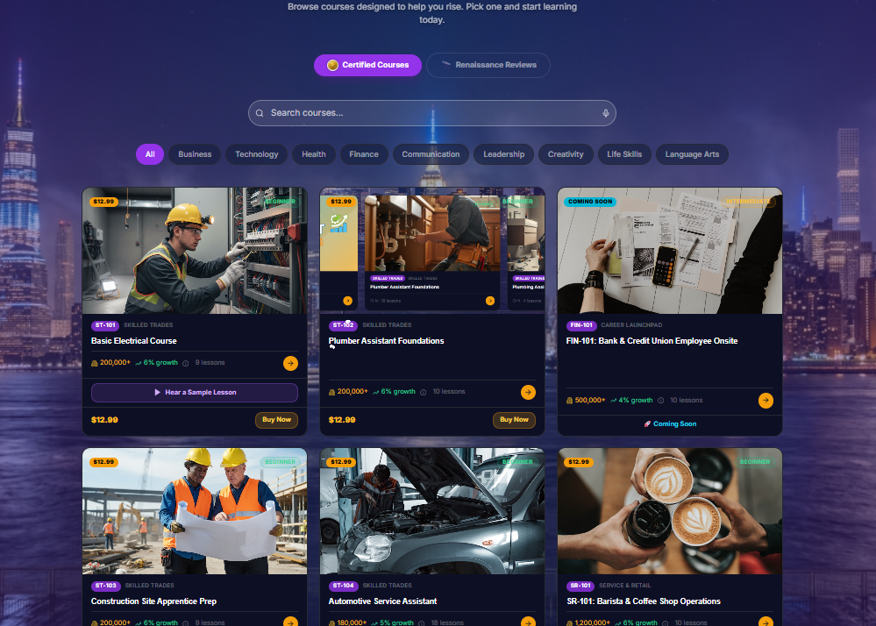Click $12.99 price tag on construction image
The image size is (876, 626).
[104, 462]
